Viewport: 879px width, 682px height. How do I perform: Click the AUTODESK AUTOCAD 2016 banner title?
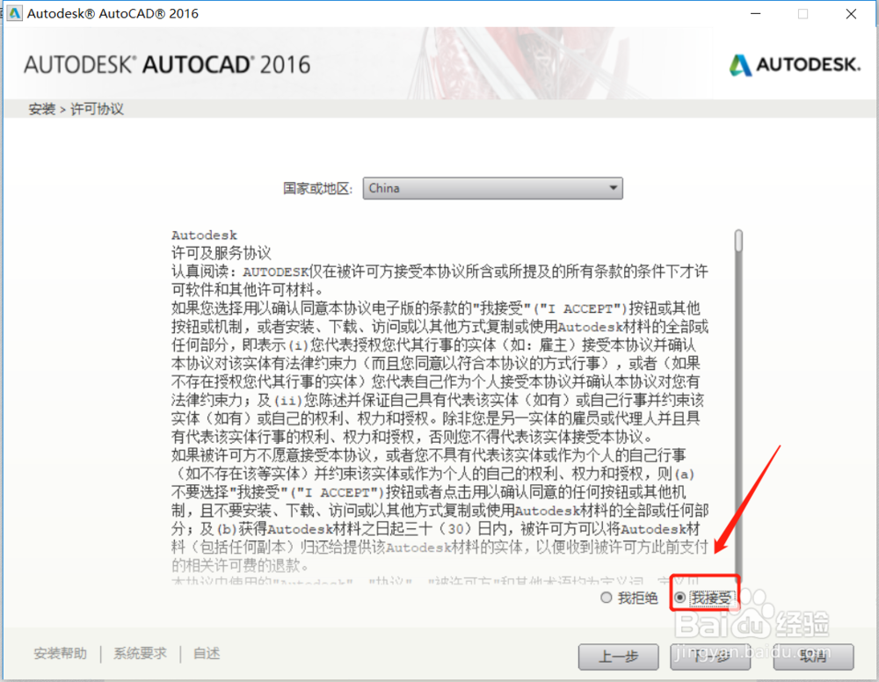coord(167,65)
